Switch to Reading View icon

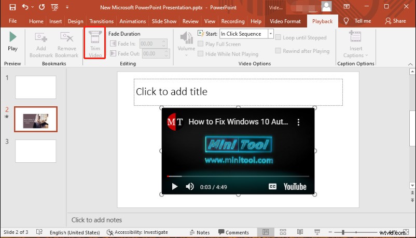pos(300,232)
